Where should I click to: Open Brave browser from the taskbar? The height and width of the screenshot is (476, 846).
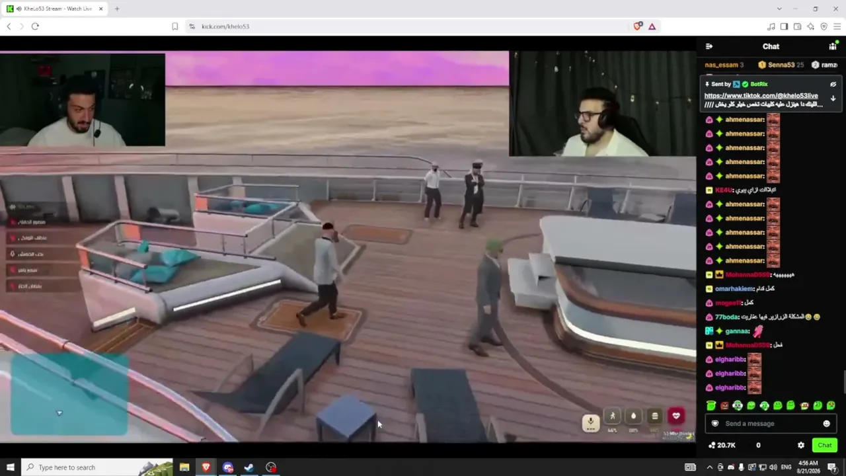pos(206,467)
